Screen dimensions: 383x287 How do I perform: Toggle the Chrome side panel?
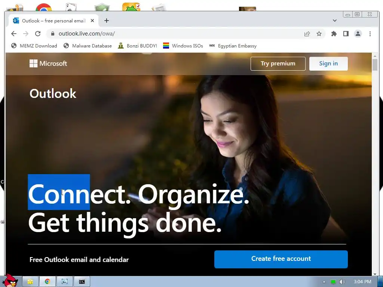pos(346,34)
